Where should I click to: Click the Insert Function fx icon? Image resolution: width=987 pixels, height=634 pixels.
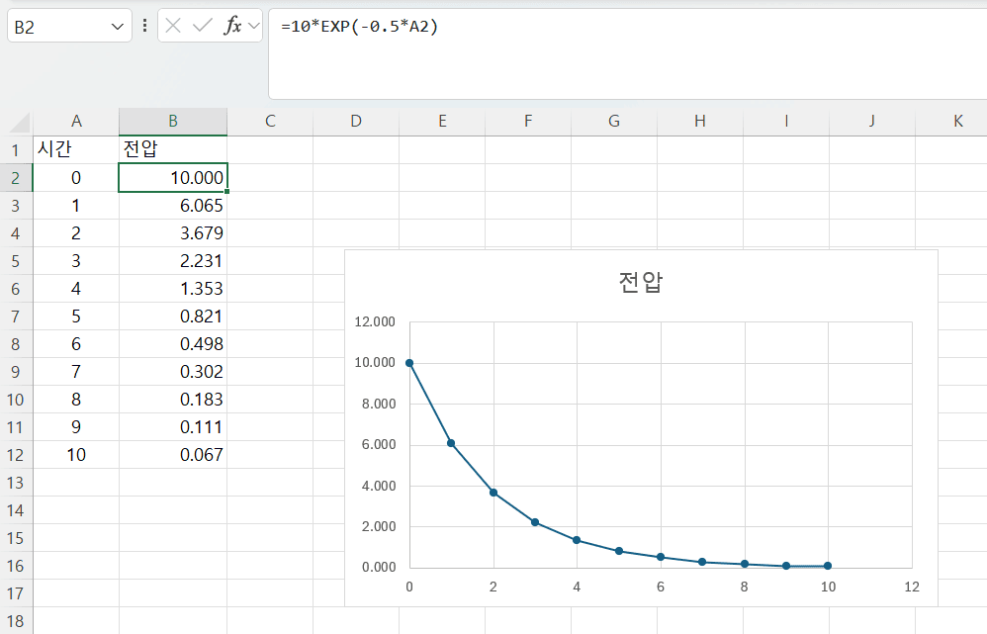click(232, 27)
